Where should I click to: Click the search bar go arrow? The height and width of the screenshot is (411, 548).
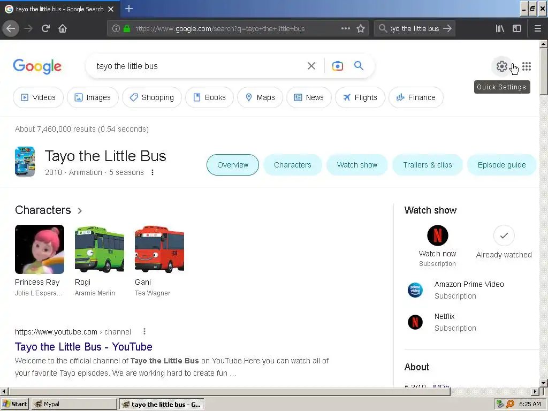point(447,28)
